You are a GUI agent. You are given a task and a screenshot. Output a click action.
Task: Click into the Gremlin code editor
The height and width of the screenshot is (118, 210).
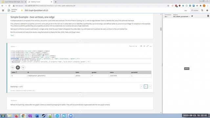(81, 56)
